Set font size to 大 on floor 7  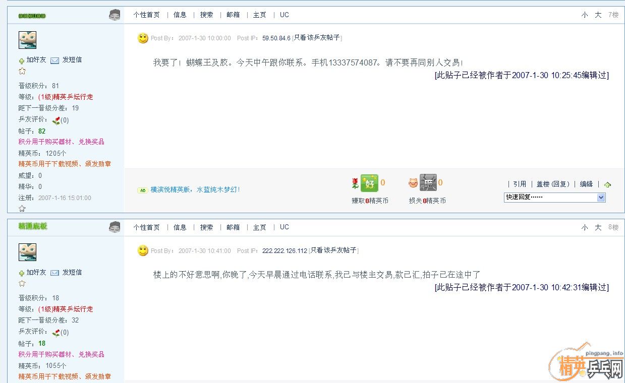[598, 15]
